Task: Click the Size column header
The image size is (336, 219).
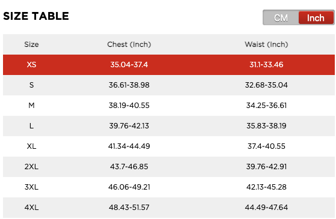Action: [31, 44]
